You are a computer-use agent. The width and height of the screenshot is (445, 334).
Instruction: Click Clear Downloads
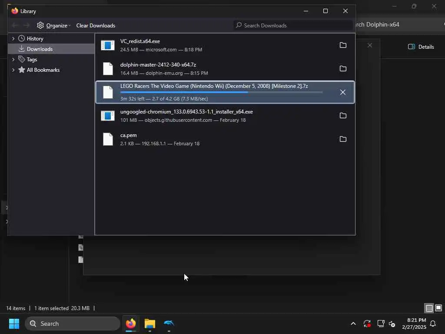pos(96,26)
